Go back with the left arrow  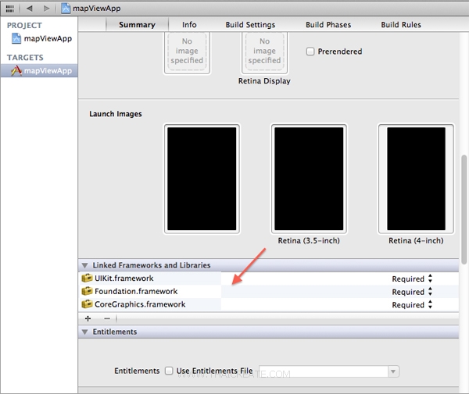pyautogui.click(x=30, y=9)
